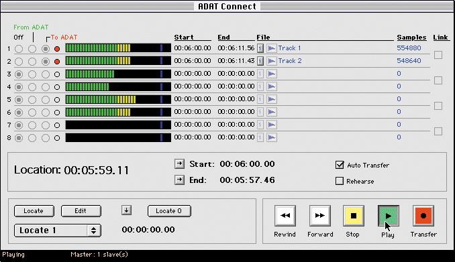Click waveform icon of track 1
The width and height of the screenshot is (455, 262).
[272, 48]
